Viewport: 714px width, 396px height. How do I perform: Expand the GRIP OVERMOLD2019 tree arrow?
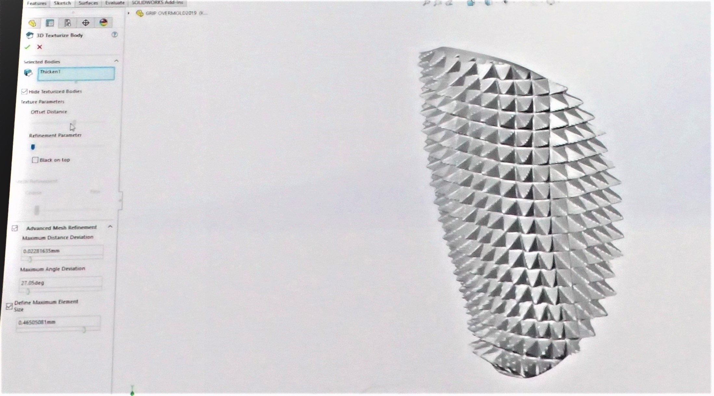(129, 13)
